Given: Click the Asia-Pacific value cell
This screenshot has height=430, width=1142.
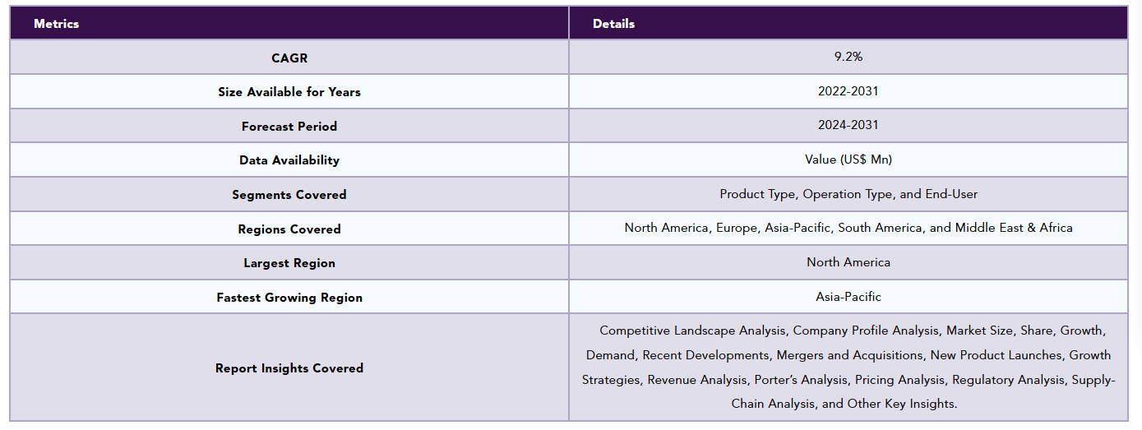Looking at the screenshot, I should pyautogui.click(x=848, y=296).
